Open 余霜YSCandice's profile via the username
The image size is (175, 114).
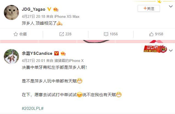[x=37, y=53]
